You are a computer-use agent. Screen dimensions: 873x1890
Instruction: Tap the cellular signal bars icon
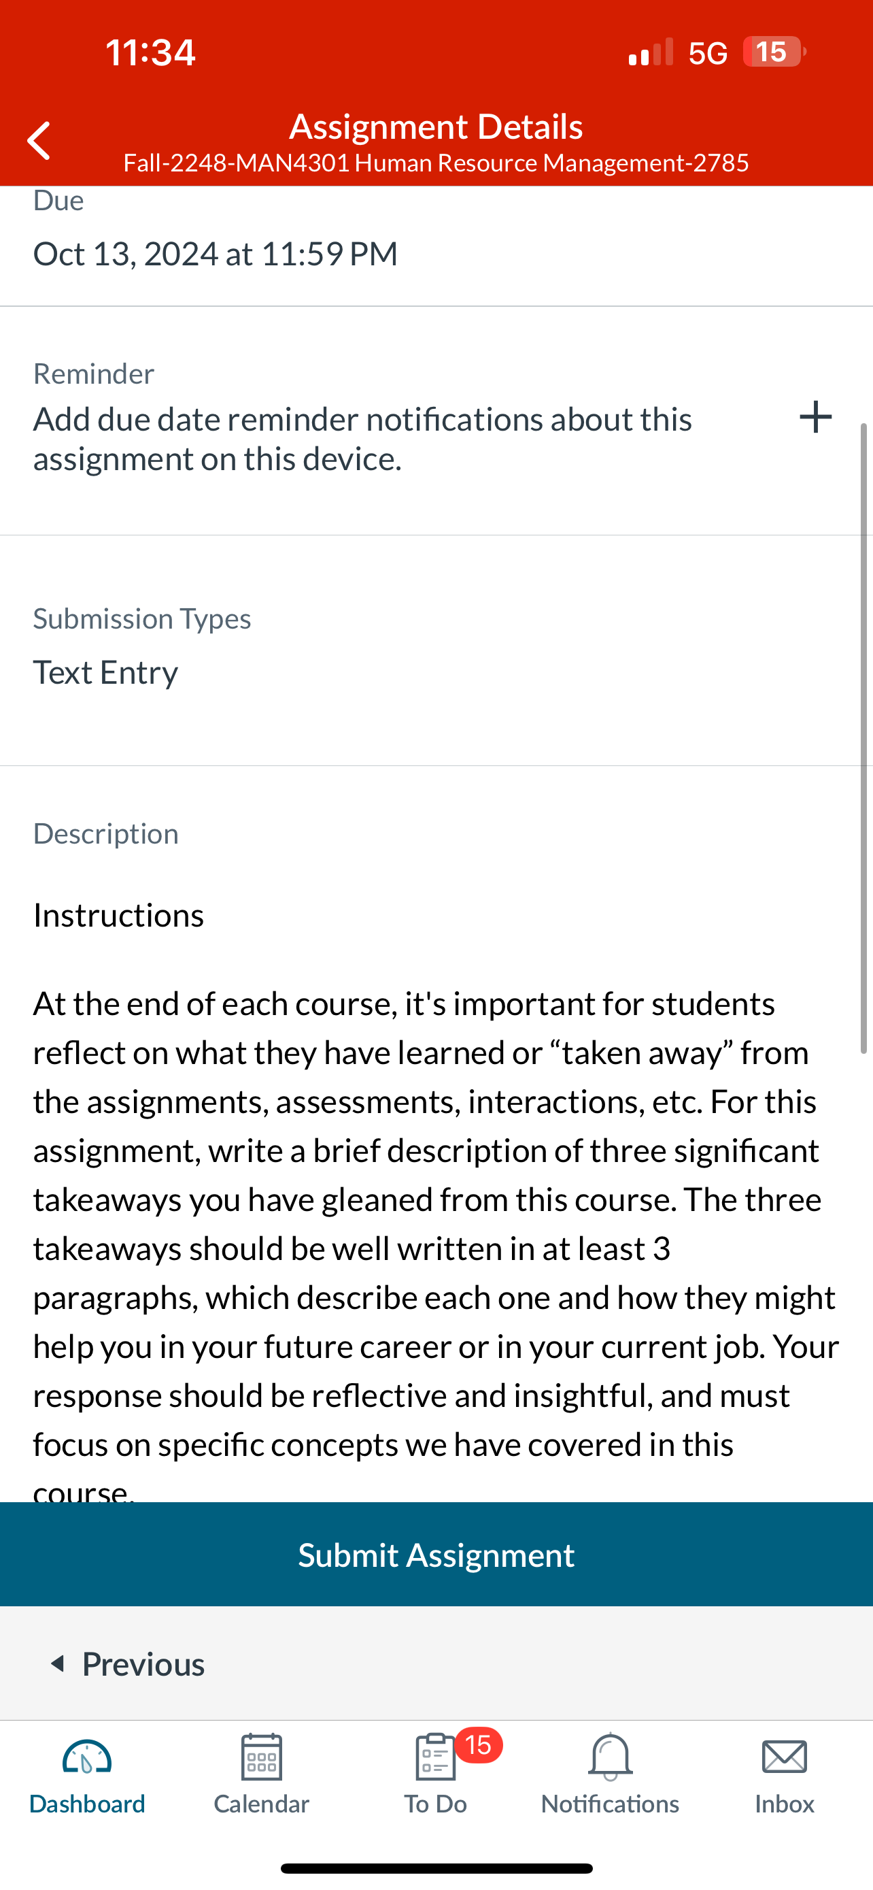click(650, 52)
